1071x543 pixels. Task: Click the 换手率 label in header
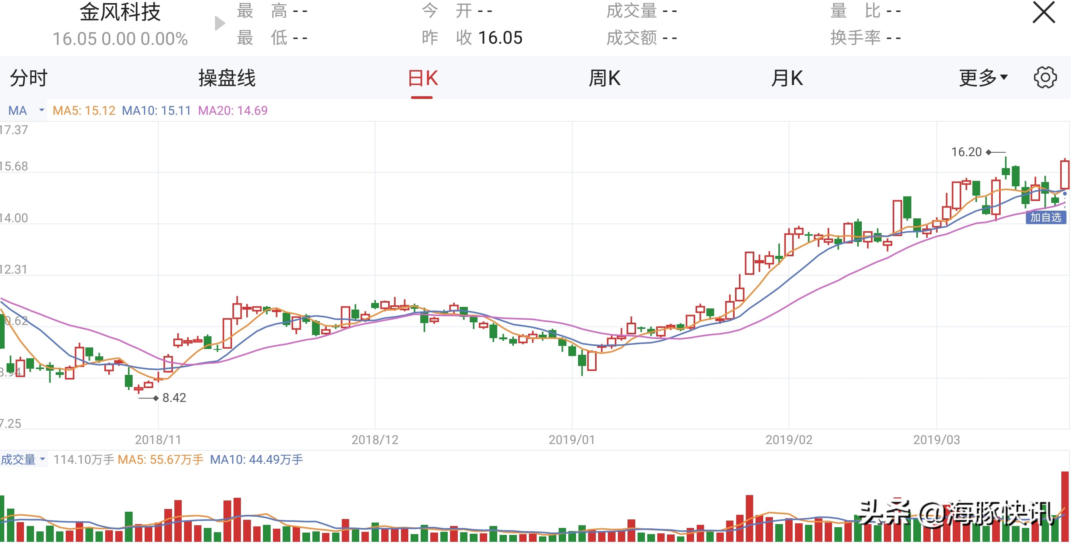[856, 38]
